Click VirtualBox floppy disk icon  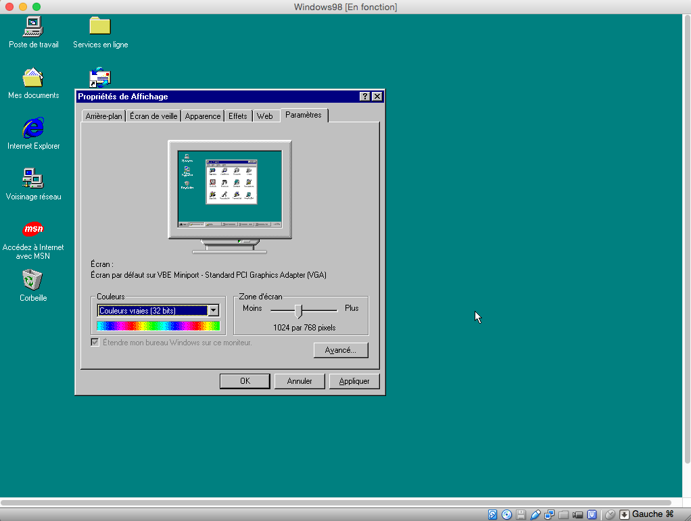click(521, 514)
